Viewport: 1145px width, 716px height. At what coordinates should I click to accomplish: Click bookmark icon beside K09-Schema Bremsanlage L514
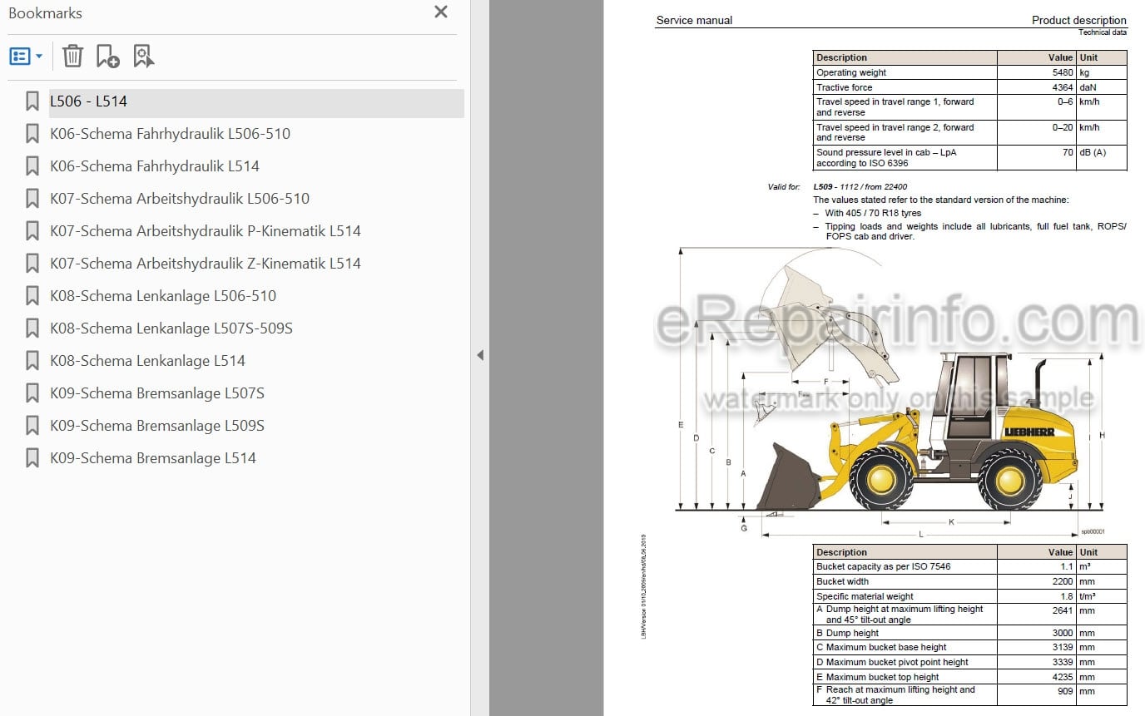point(32,458)
